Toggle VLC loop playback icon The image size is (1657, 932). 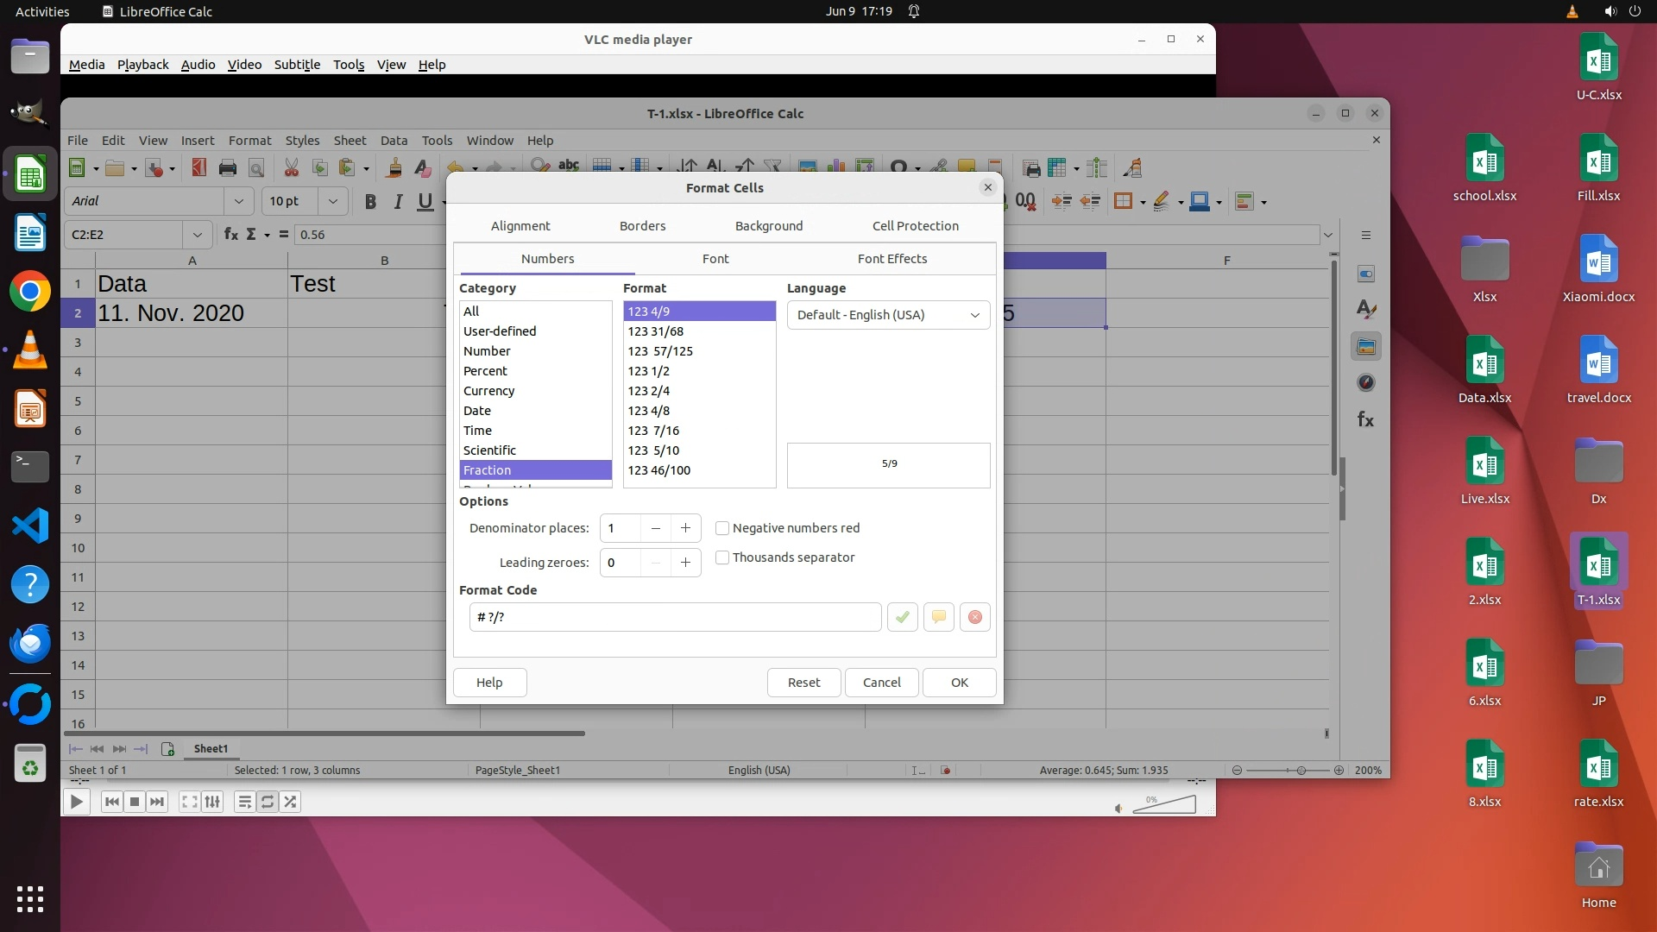coord(268,802)
